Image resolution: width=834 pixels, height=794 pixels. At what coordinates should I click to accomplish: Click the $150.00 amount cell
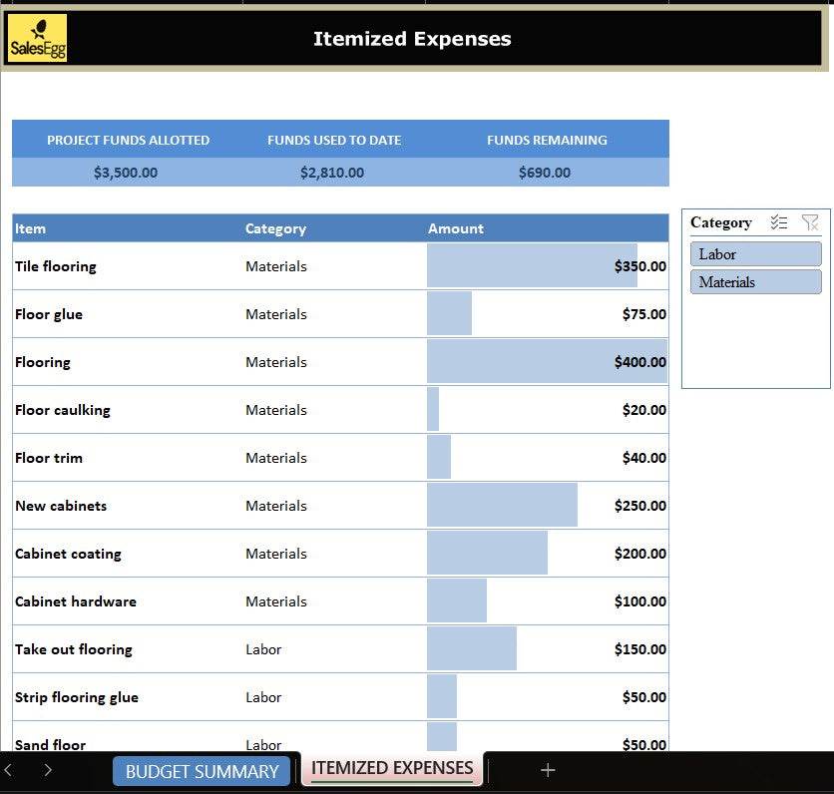pos(548,649)
